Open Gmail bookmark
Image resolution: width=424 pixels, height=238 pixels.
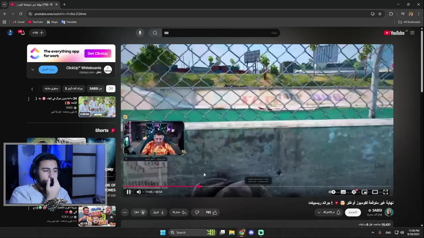click(19, 22)
